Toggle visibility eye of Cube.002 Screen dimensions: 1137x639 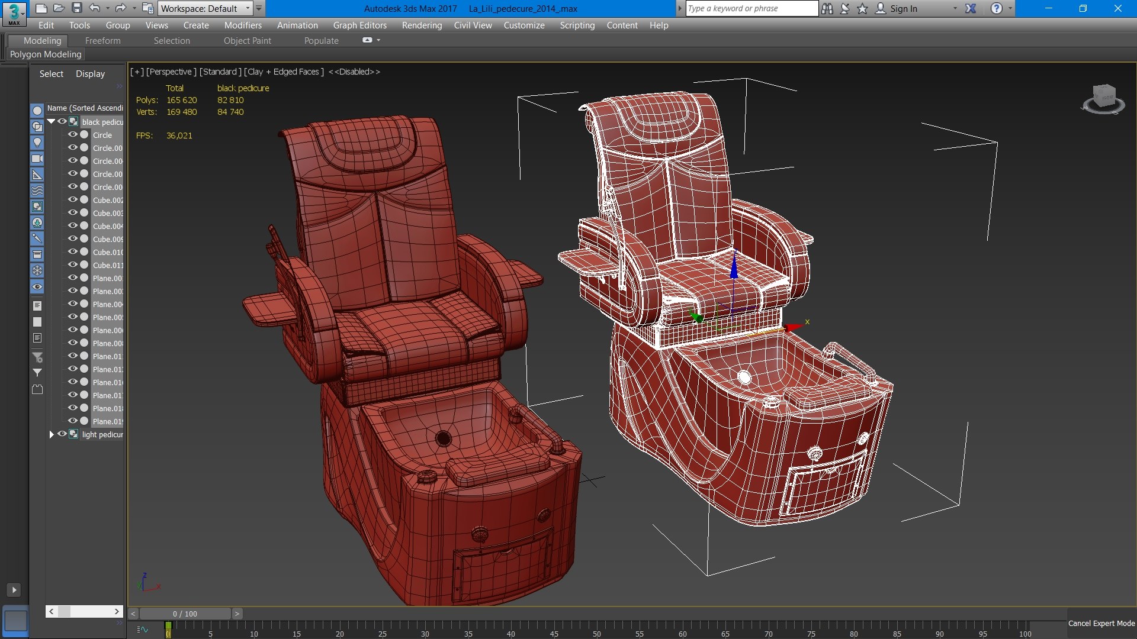tap(73, 199)
